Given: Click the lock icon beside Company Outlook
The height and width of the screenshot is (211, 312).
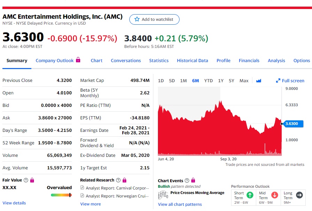Looking at the screenshot, I should point(78,60).
